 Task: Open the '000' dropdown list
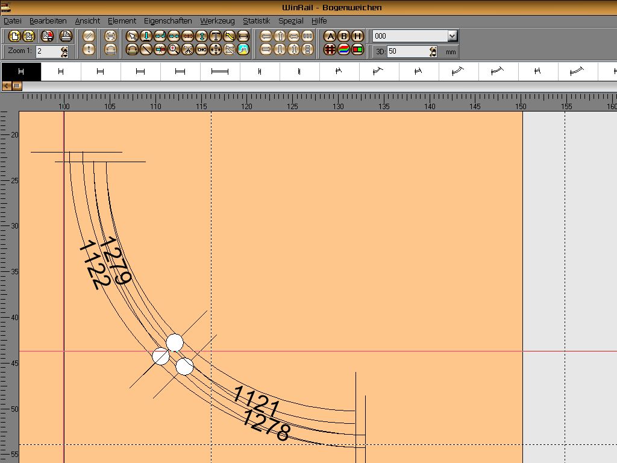[x=453, y=36]
